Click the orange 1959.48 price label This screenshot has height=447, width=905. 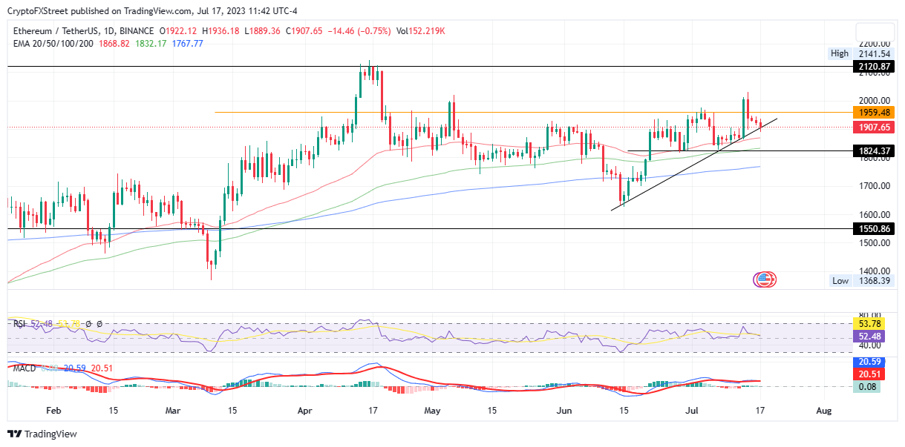(873, 113)
